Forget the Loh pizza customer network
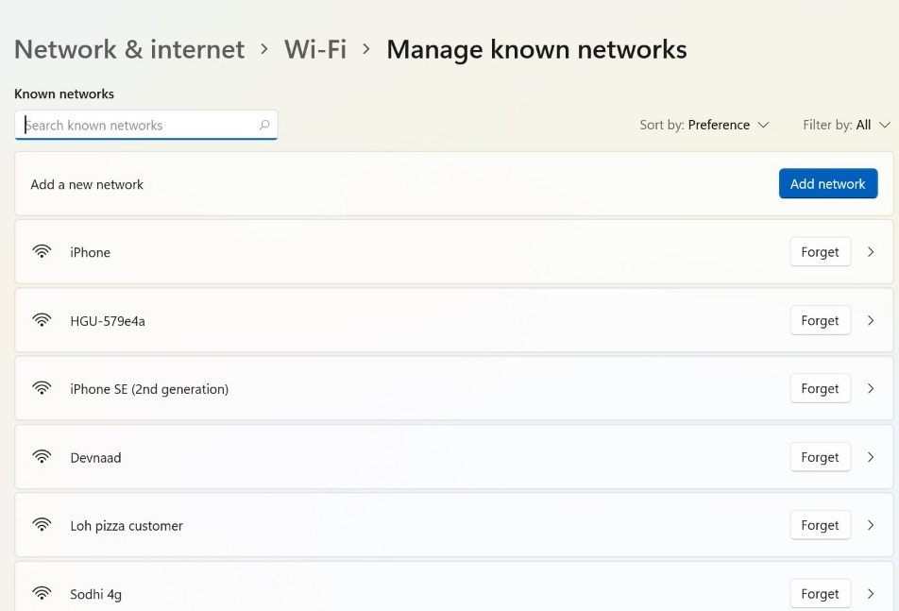This screenshot has height=611, width=899. pyautogui.click(x=820, y=525)
